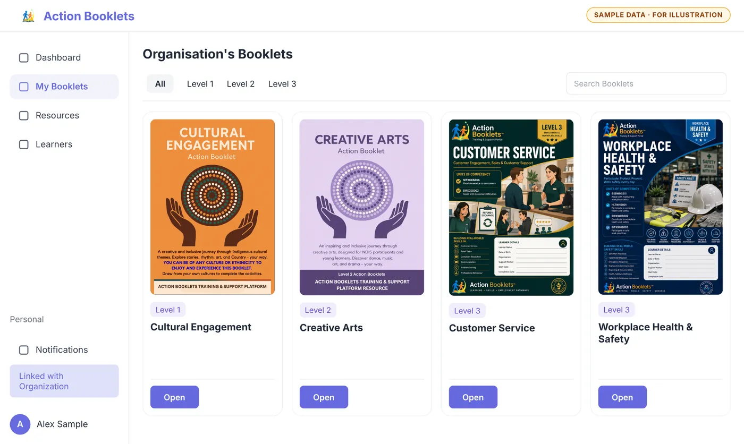Click the Cultural Engagement cover thumbnail
This screenshot has height=444, width=744.
click(213, 207)
